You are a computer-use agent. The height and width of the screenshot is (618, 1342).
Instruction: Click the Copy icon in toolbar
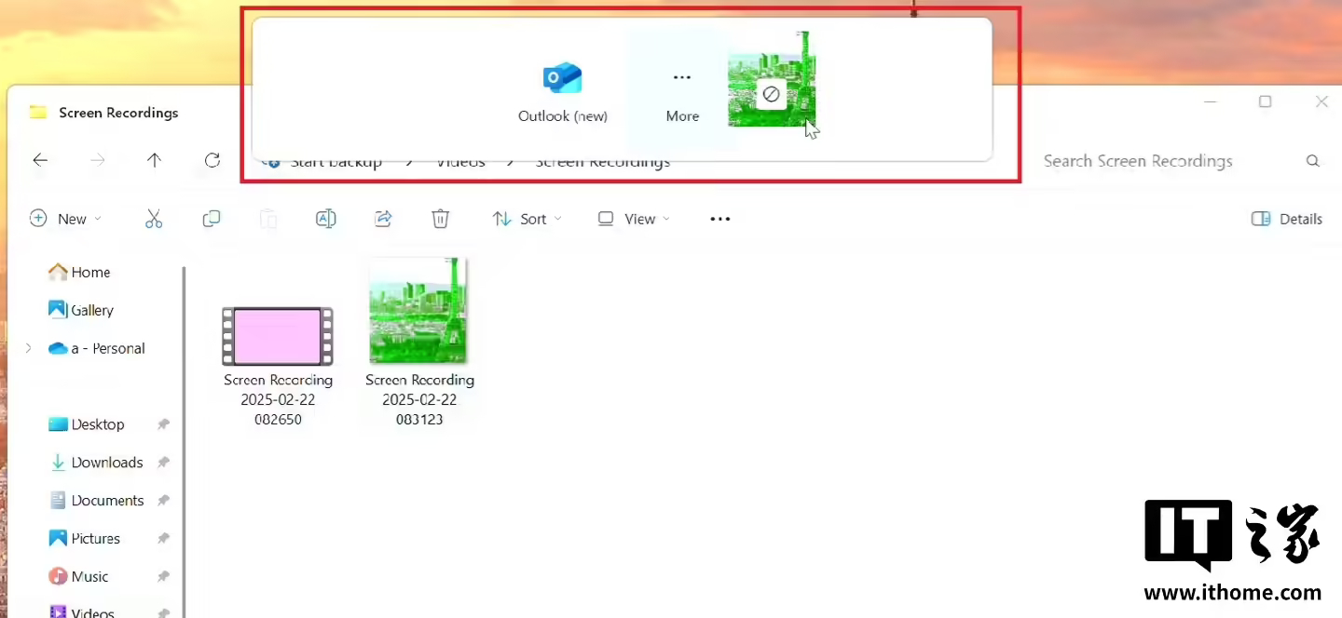[212, 219]
